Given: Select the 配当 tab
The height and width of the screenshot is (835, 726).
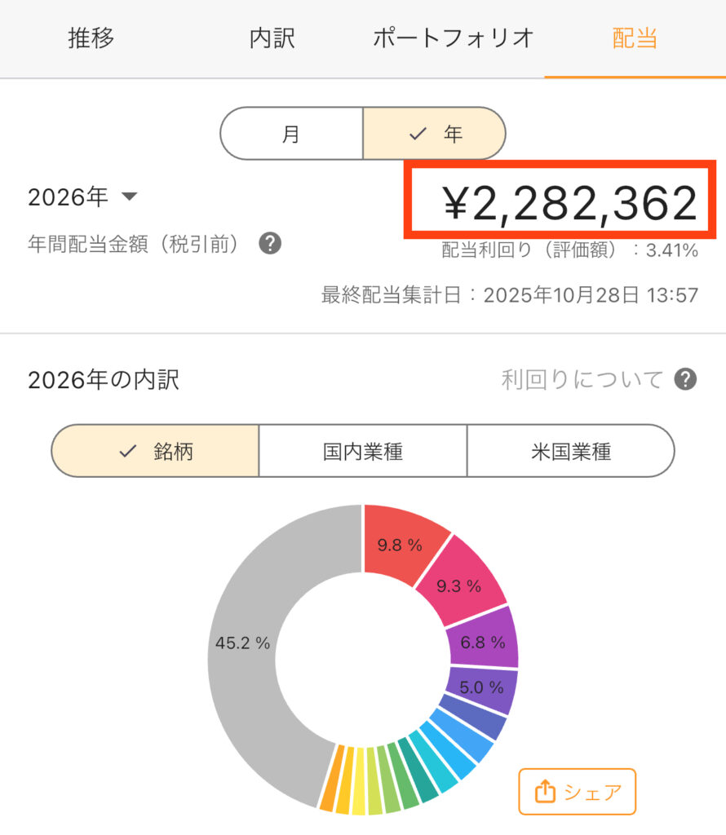Looking at the screenshot, I should tap(634, 38).
